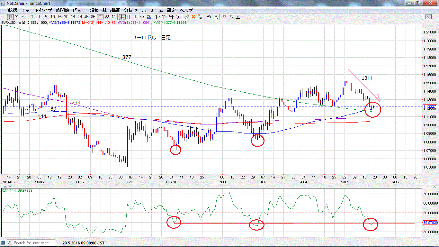Click the zoom out magnifier icon
Viewport: 439px width, 247px height.
tap(231, 17)
